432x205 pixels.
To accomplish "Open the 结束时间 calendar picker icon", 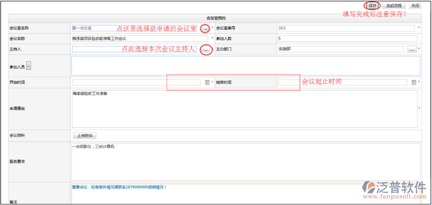I will click(x=414, y=82).
